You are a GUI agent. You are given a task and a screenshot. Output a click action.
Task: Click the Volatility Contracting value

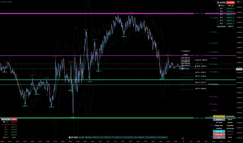point(230,128)
